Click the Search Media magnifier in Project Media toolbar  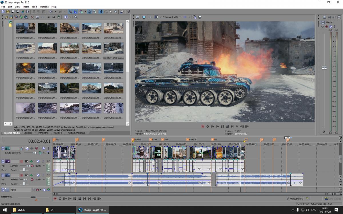tap(76, 17)
